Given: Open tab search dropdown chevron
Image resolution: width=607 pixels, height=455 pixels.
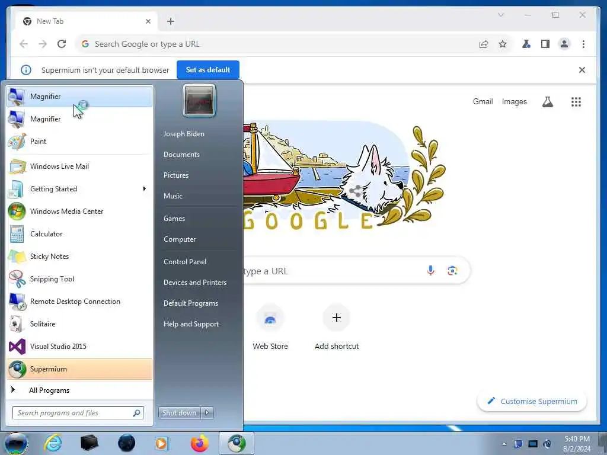Looking at the screenshot, I should pos(500,15).
